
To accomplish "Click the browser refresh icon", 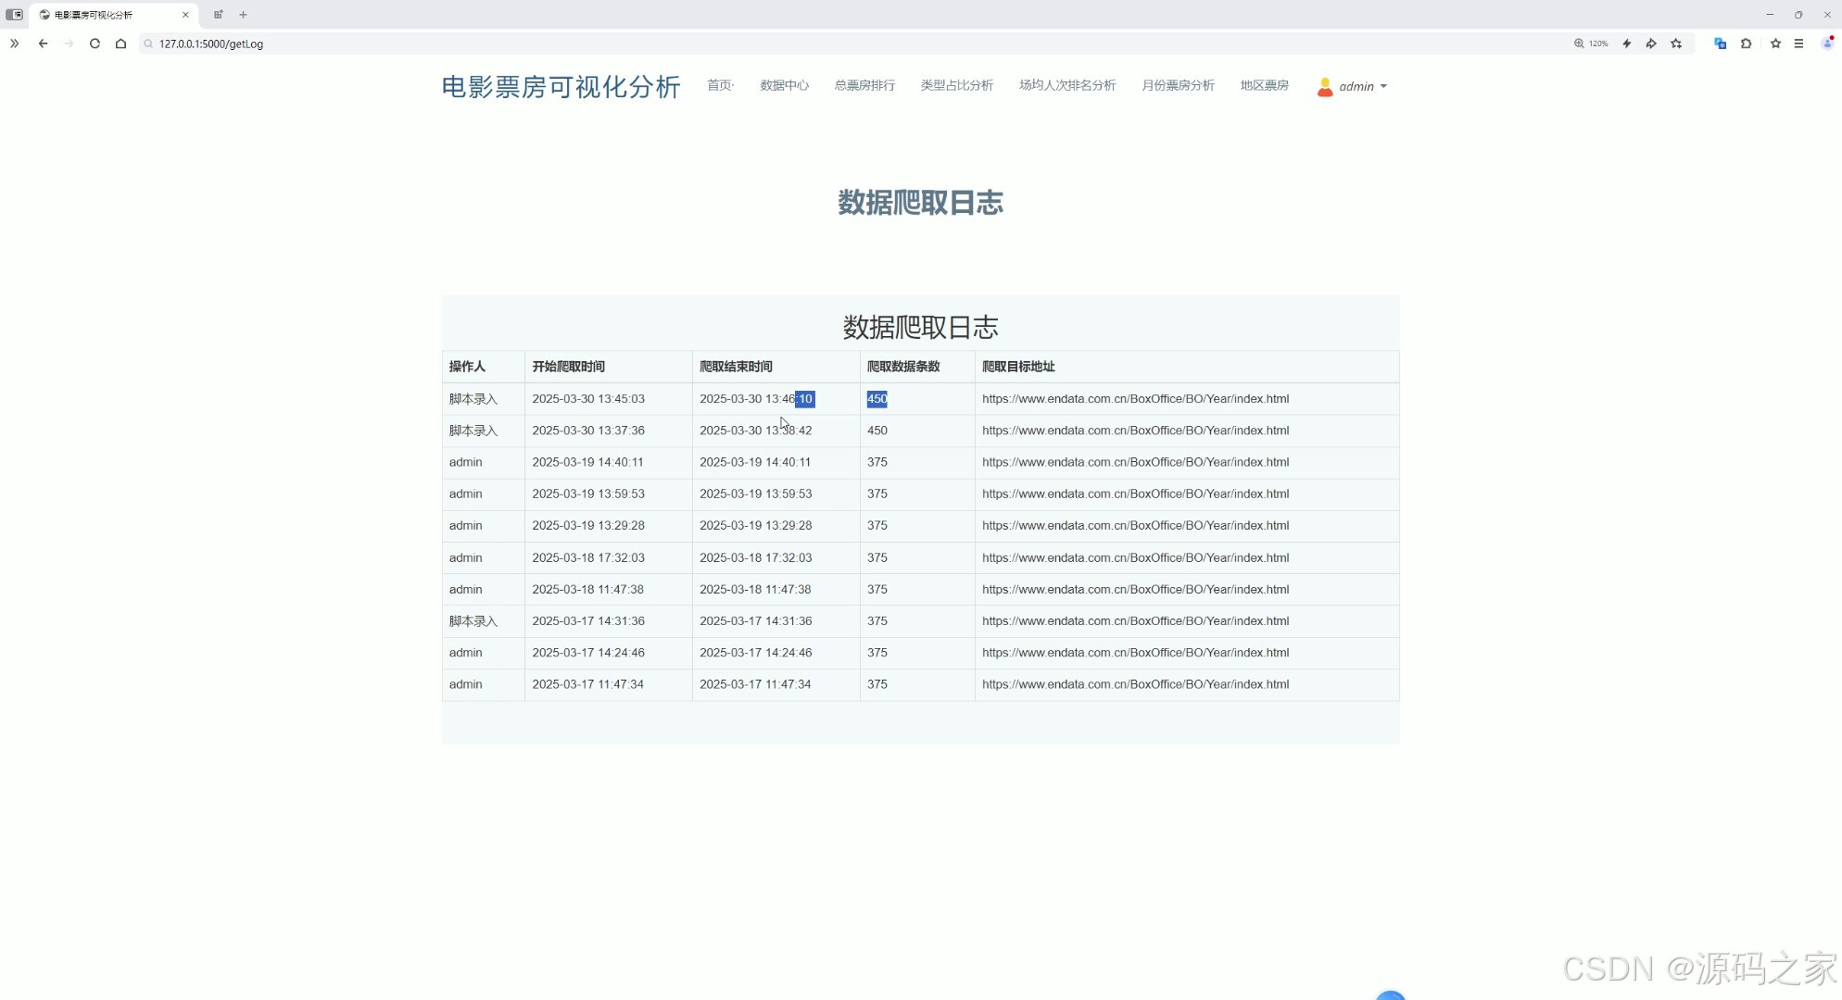I will (x=95, y=44).
